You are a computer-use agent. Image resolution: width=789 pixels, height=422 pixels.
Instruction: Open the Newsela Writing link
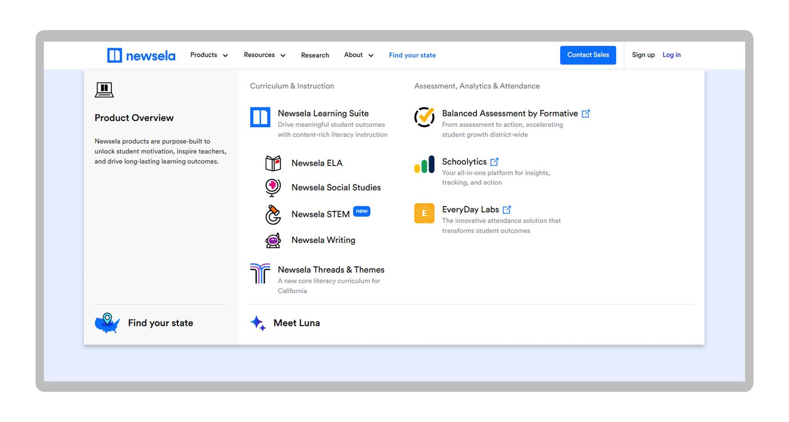pyautogui.click(x=323, y=240)
